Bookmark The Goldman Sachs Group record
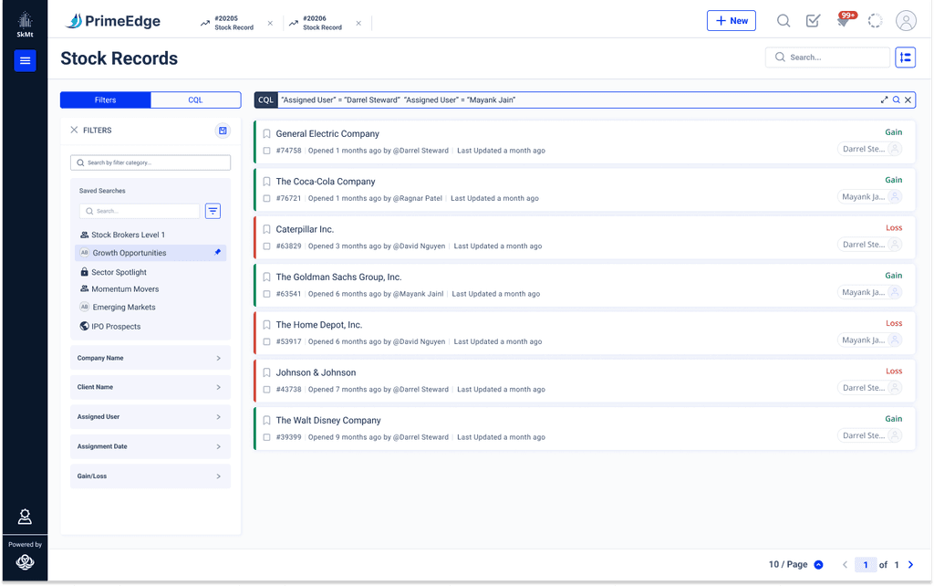 pos(267,277)
